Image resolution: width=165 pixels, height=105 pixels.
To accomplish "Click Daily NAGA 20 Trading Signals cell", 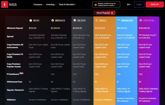I will pyautogui.click(x=123, y=90).
